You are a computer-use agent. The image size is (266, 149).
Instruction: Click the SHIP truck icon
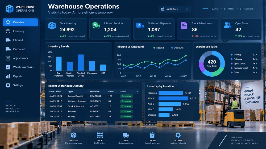(126, 135)
